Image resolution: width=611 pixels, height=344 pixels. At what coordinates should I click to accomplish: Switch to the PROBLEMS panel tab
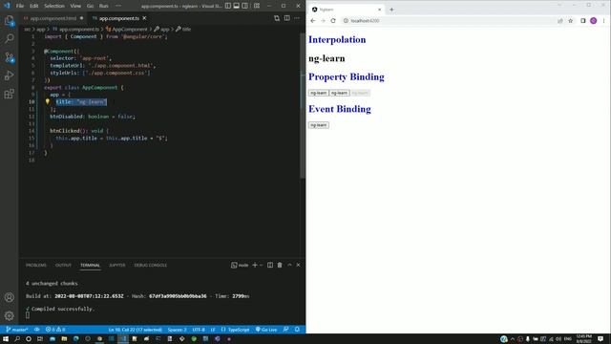(36, 266)
